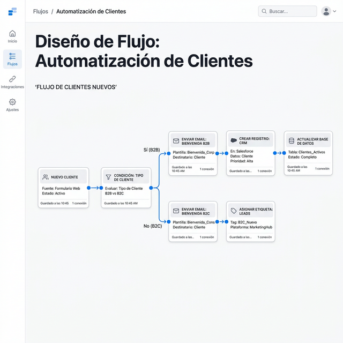This screenshot has height=343, width=343.
Task: Click 'Plantilla: Bienvenida_Cons' text
Action: coord(193,222)
